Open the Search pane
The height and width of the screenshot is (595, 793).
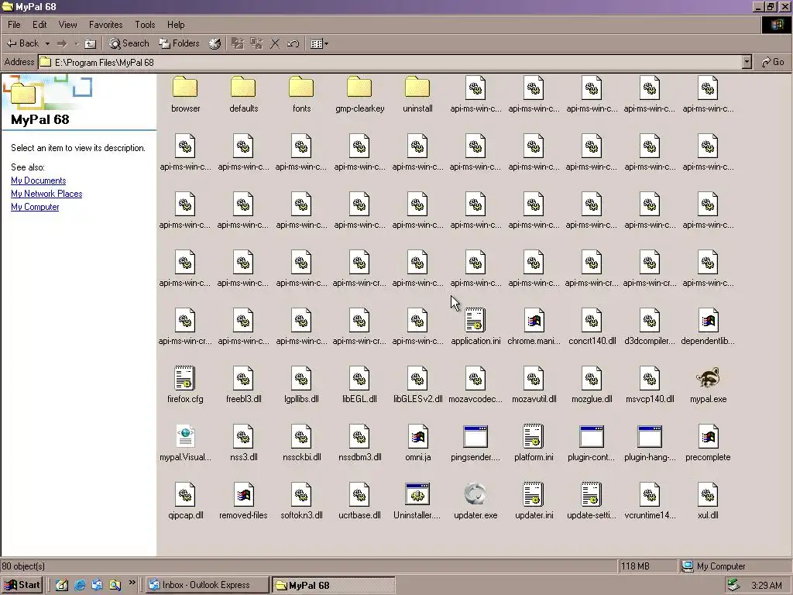pyautogui.click(x=129, y=43)
